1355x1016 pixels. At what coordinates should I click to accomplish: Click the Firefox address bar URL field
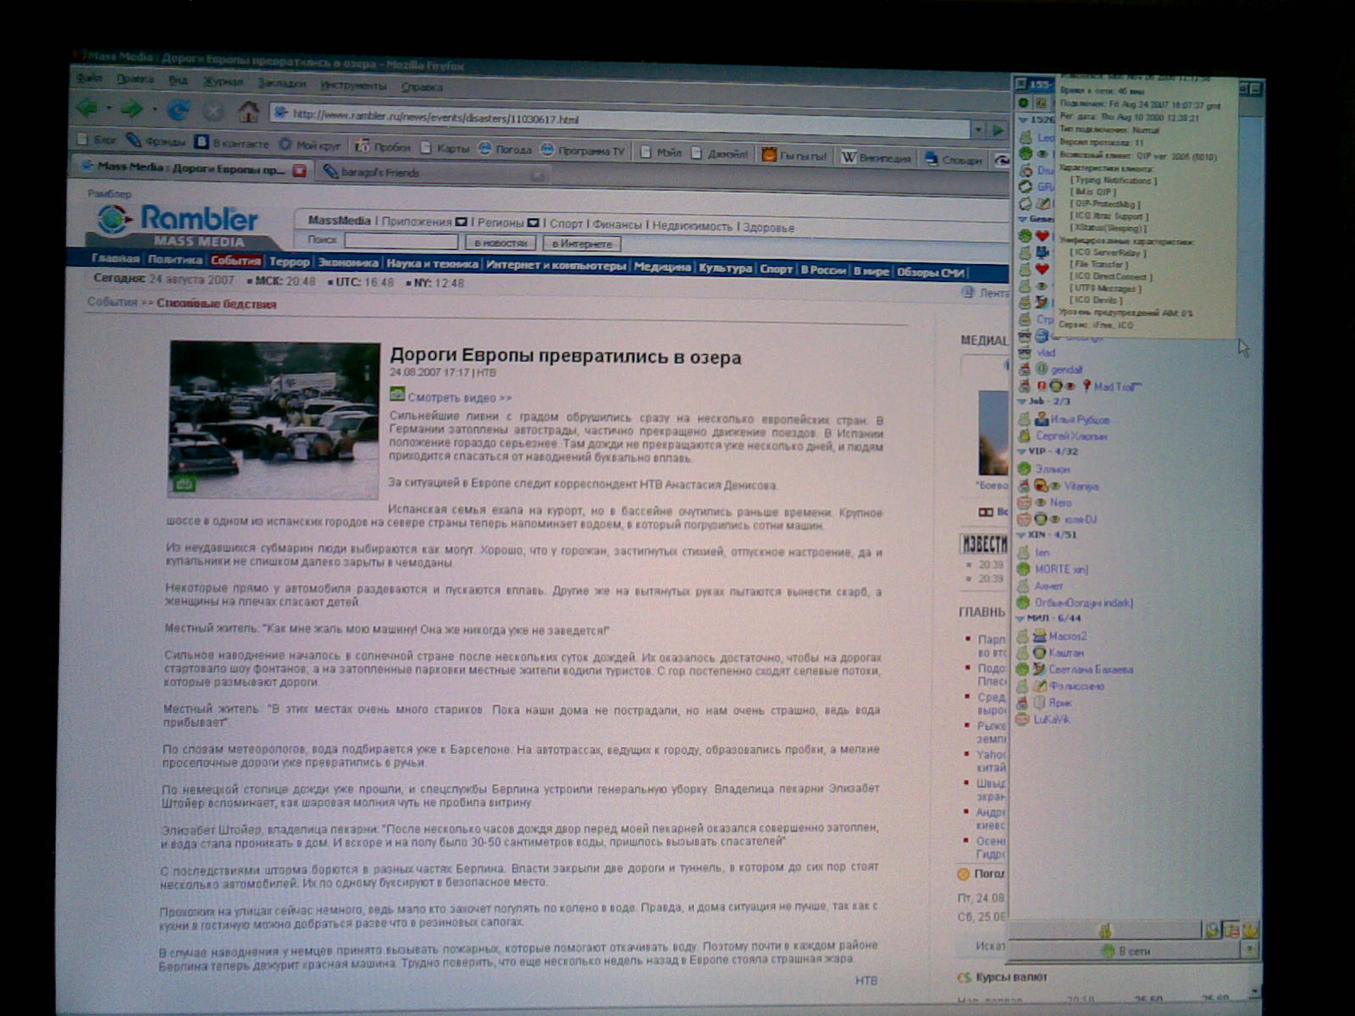pyautogui.click(x=620, y=119)
